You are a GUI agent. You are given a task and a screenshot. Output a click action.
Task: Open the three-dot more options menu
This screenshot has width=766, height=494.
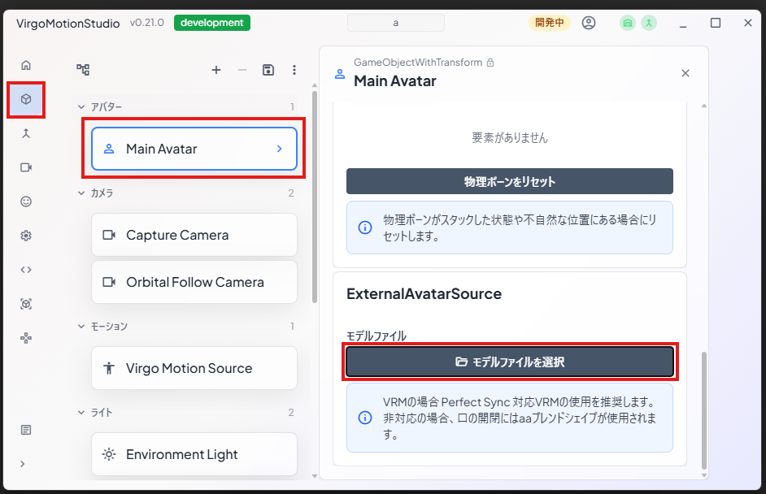point(294,70)
